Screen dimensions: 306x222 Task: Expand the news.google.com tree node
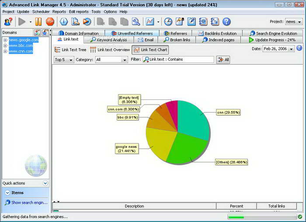(x=5, y=40)
